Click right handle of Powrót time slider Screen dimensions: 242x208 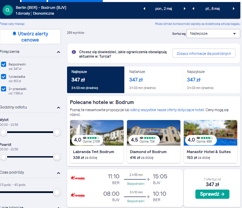point(57,157)
